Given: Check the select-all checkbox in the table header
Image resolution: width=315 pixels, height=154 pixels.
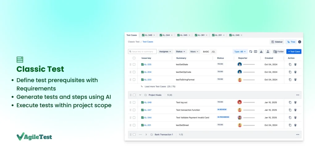Looking at the screenshot, I should pyautogui.click(x=134, y=58).
